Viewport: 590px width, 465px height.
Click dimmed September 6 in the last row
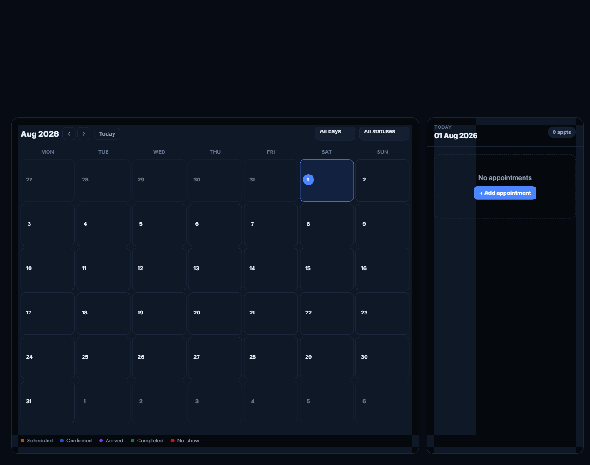point(383,402)
